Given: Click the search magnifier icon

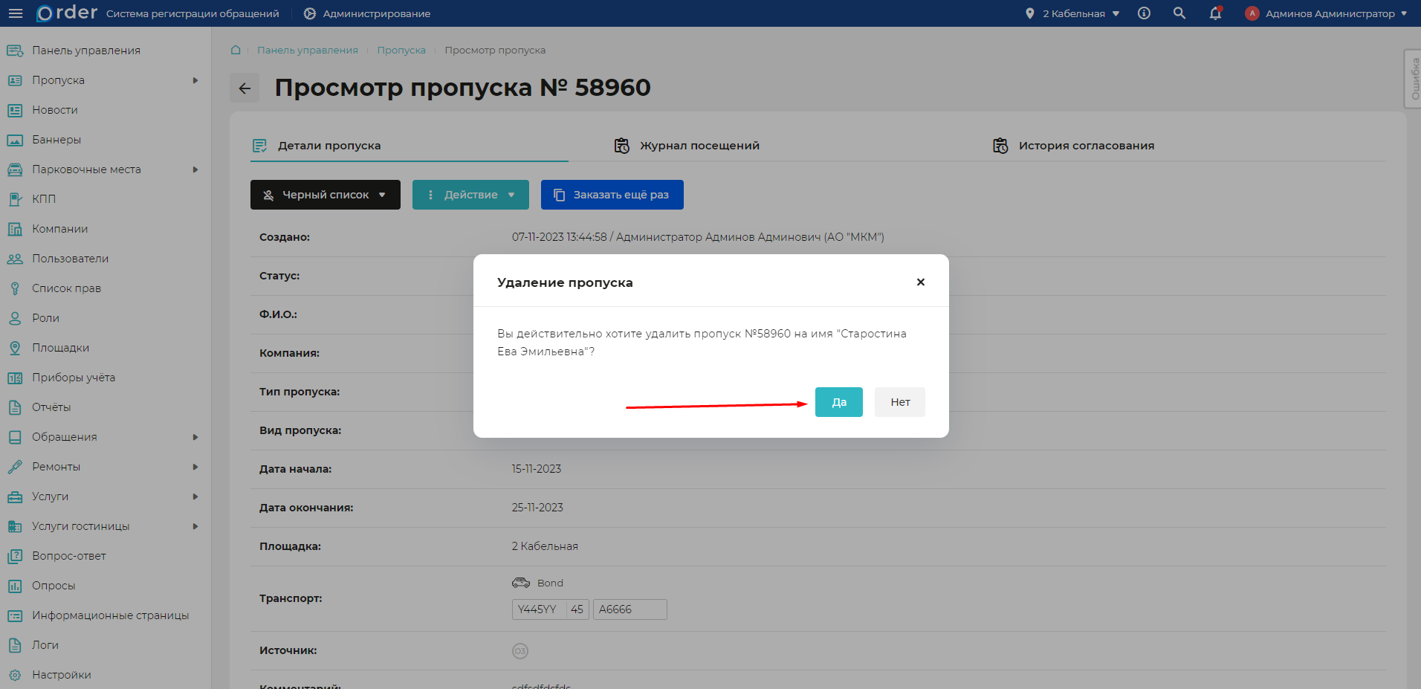Looking at the screenshot, I should pyautogui.click(x=1179, y=13).
